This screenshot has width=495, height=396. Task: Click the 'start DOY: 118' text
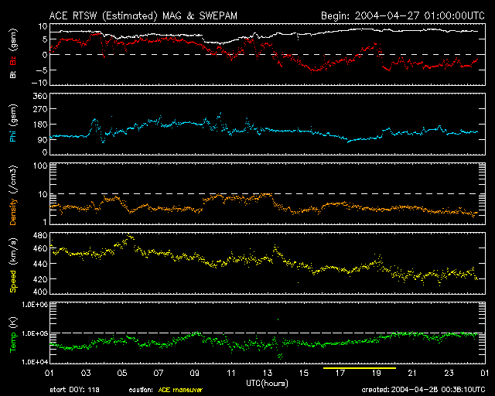(74, 390)
